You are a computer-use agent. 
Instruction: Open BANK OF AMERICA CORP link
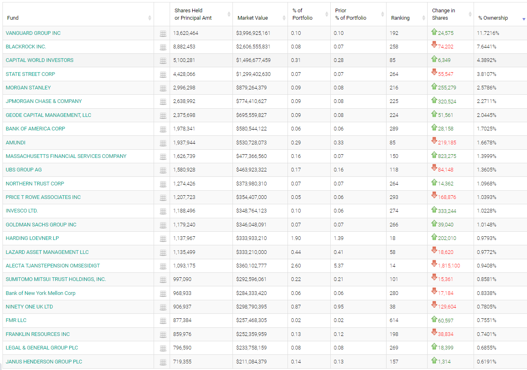coord(35,128)
